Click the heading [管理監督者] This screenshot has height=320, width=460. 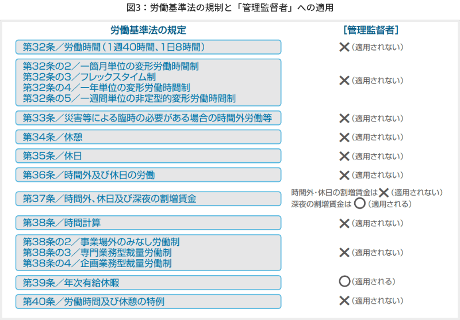[371, 30]
